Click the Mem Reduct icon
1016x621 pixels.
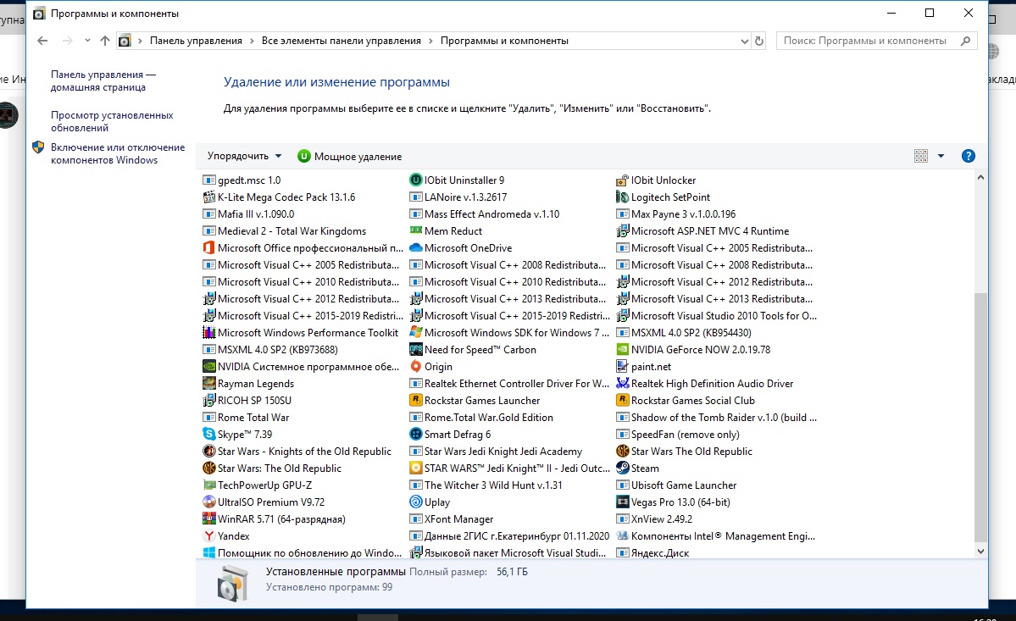[x=416, y=230]
